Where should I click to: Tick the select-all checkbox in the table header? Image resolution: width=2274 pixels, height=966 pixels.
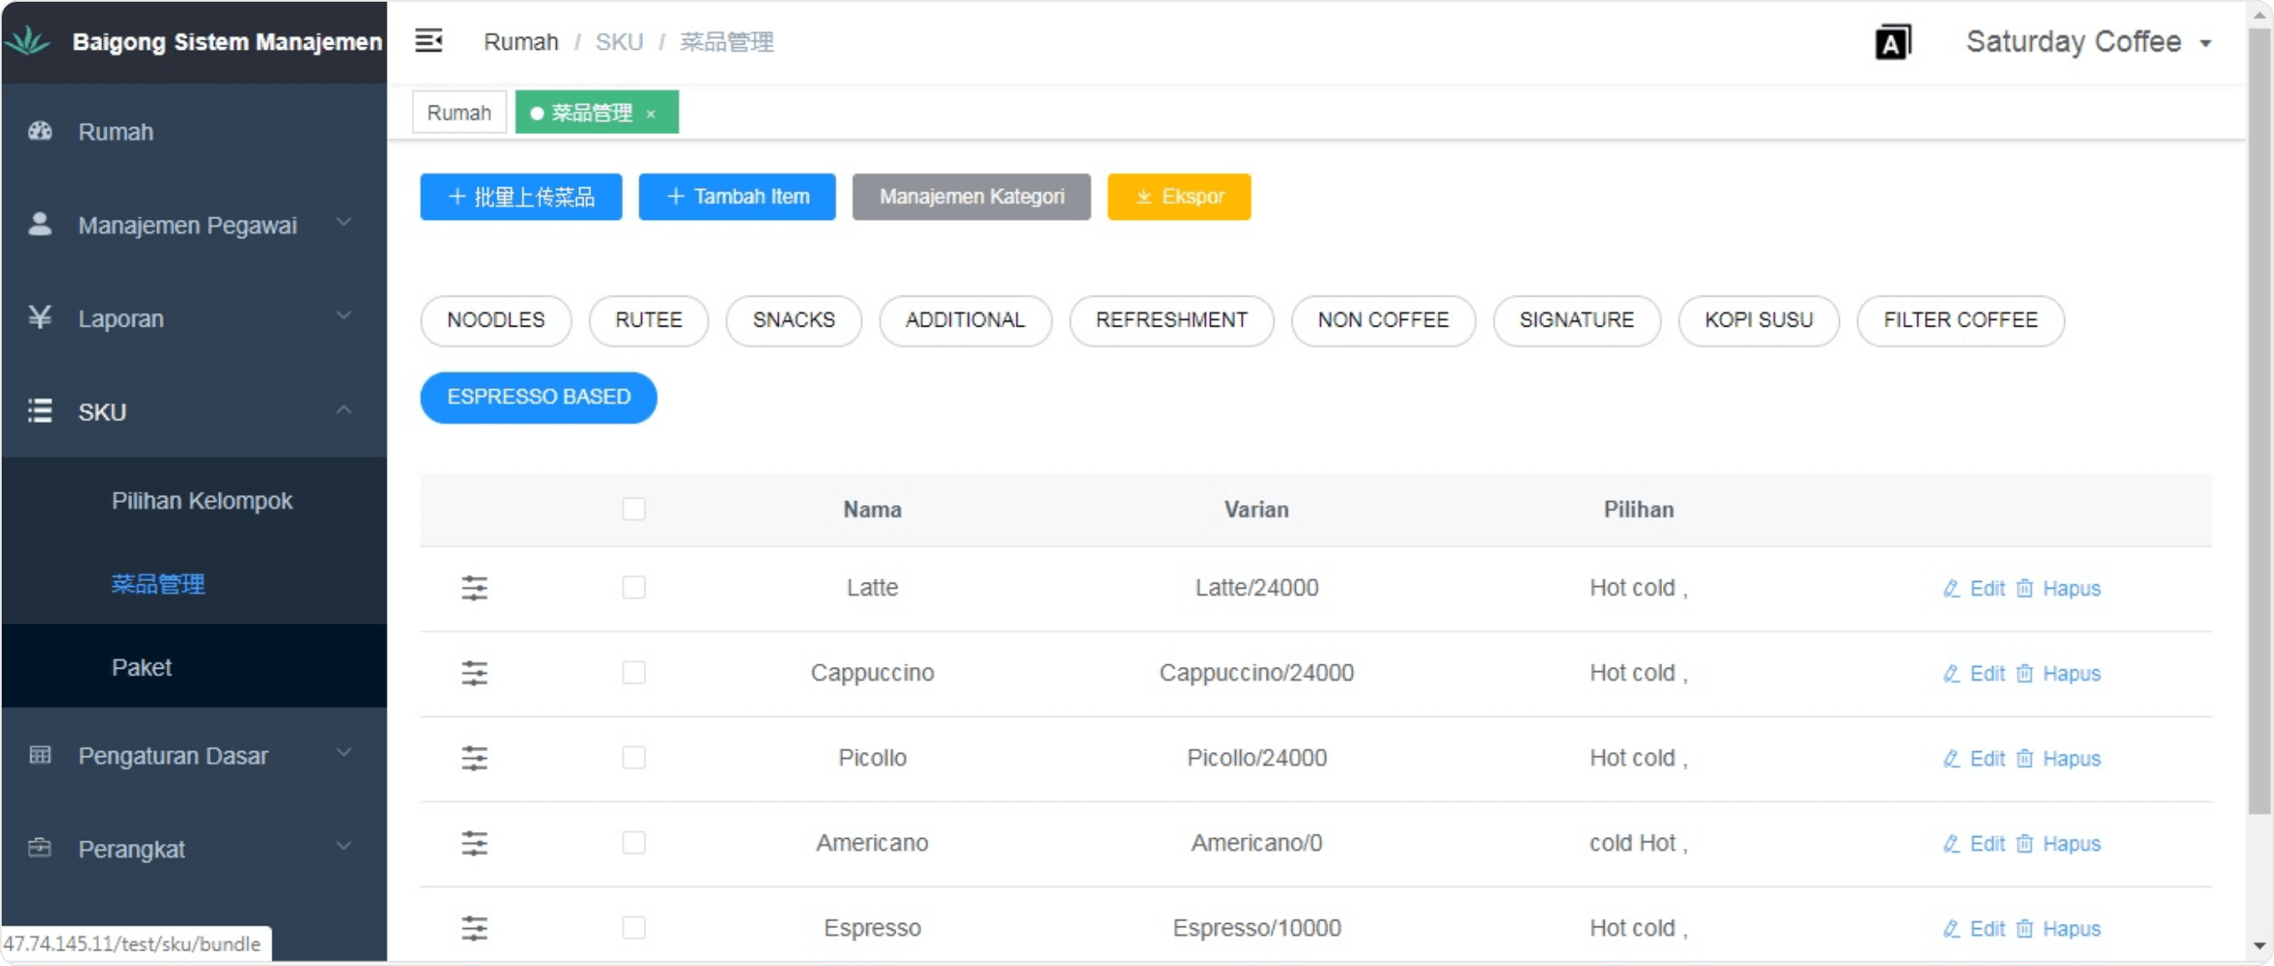[633, 509]
